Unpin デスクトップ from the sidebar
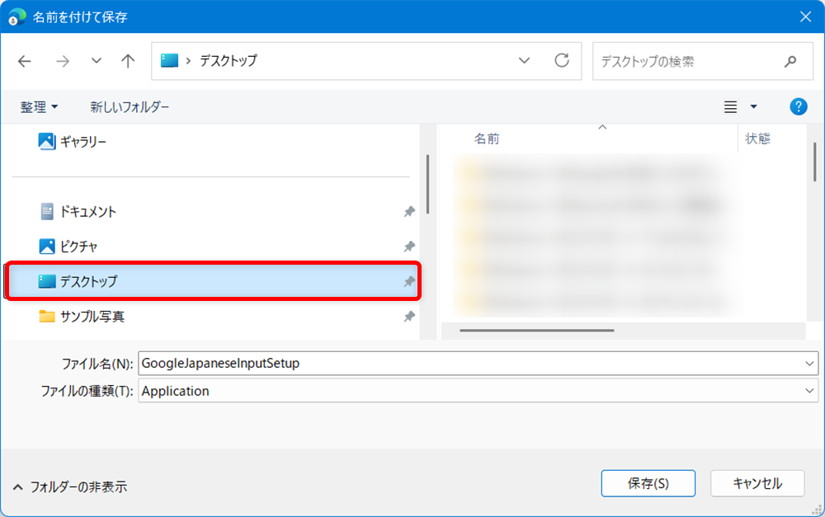The height and width of the screenshot is (517, 825). pyautogui.click(x=408, y=281)
